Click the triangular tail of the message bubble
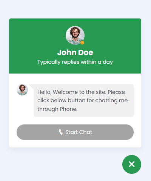This screenshot has height=181, width=151. tap(32, 86)
